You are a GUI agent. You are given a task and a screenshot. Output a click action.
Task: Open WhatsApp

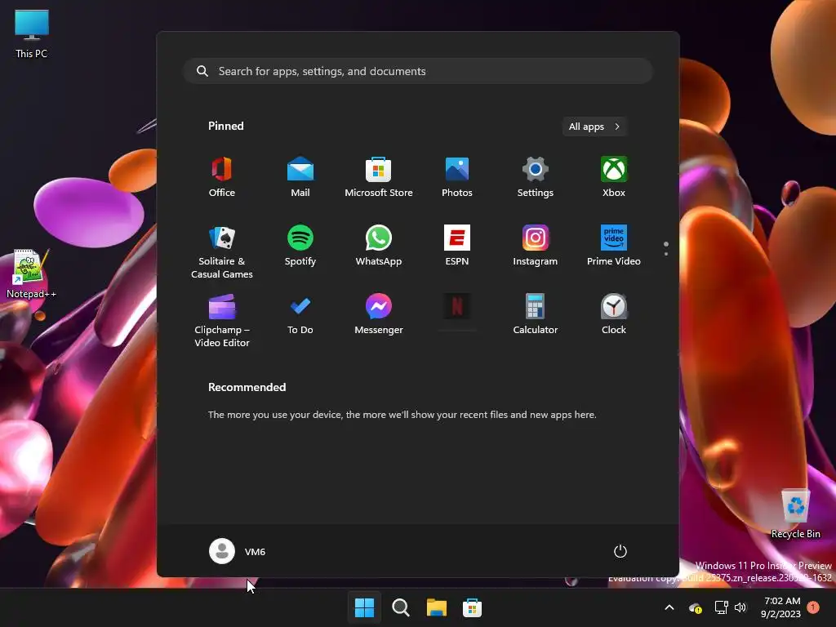[x=379, y=247]
